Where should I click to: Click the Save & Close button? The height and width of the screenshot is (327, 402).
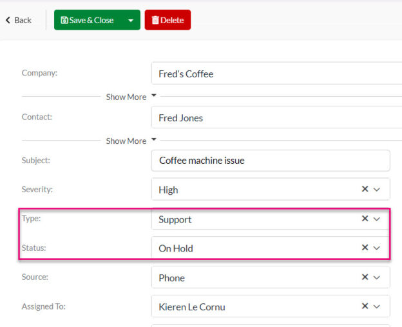(x=87, y=20)
